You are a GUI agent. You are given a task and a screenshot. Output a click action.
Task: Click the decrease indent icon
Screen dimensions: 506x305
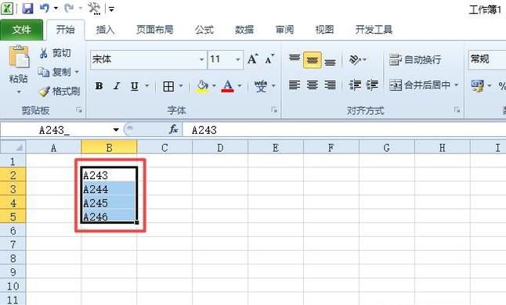click(x=355, y=85)
